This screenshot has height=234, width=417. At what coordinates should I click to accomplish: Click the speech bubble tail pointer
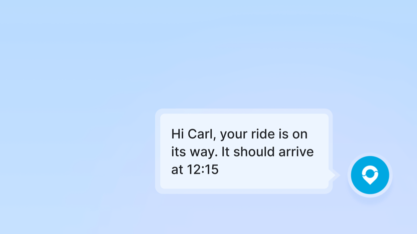333,175
